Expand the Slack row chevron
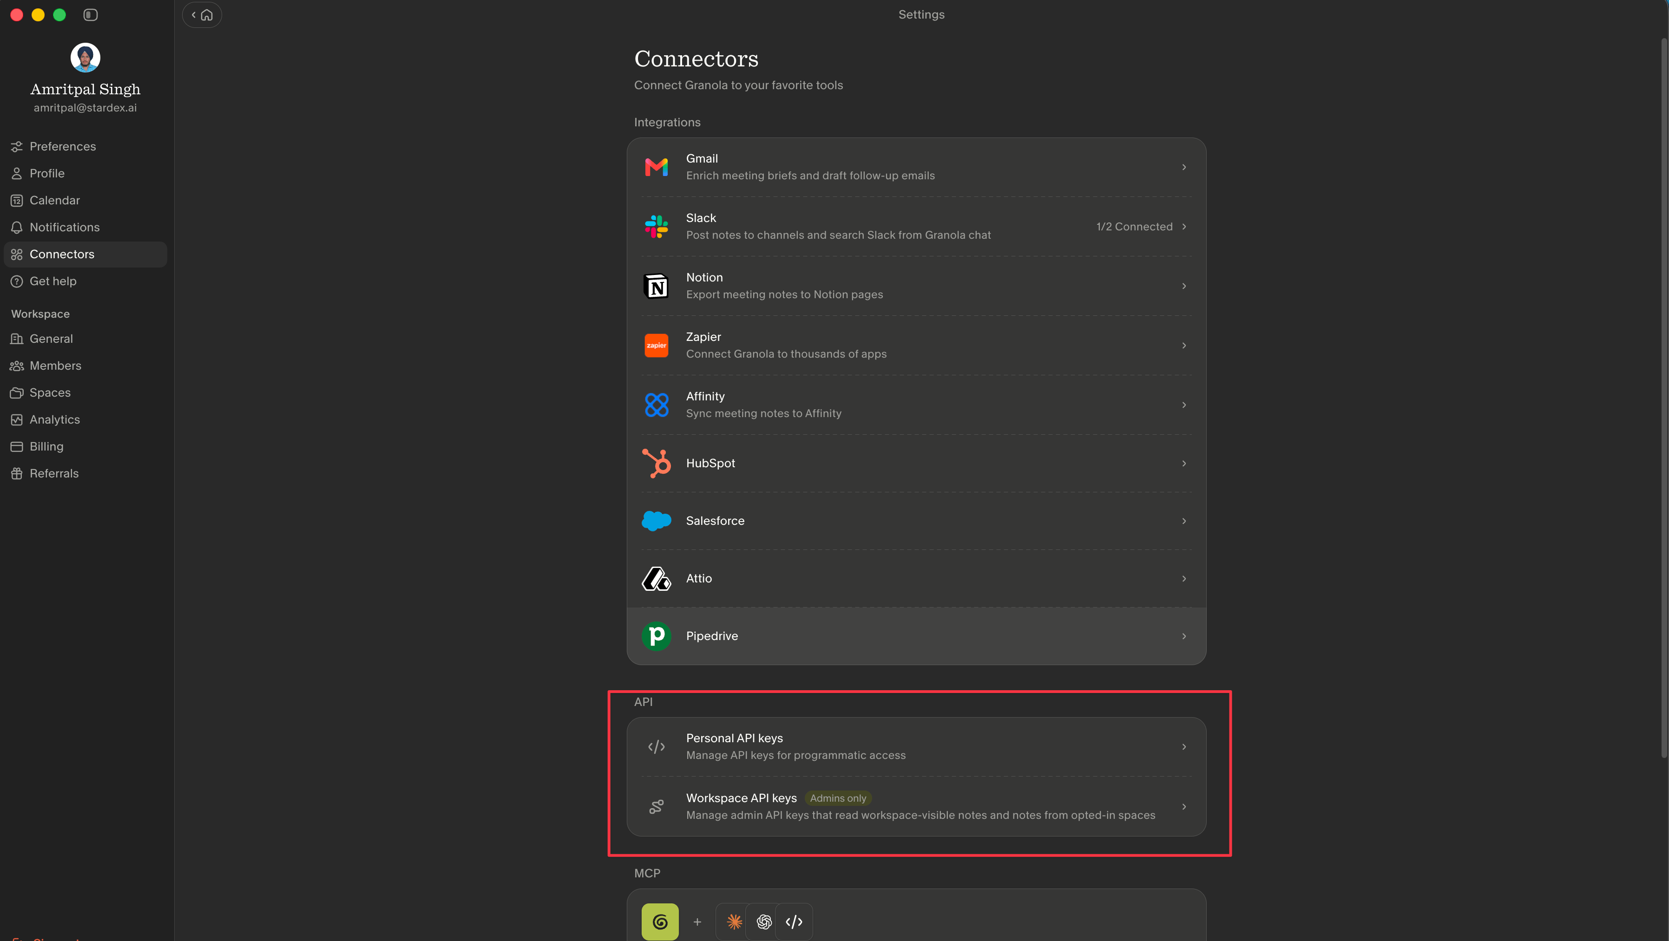This screenshot has width=1669, height=941. point(1184,227)
